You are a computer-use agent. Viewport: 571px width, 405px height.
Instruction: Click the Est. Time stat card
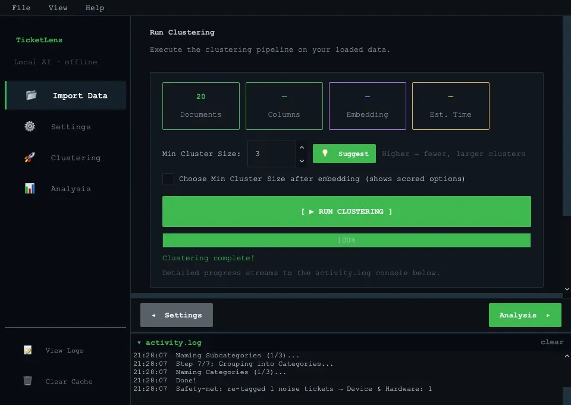click(x=450, y=105)
